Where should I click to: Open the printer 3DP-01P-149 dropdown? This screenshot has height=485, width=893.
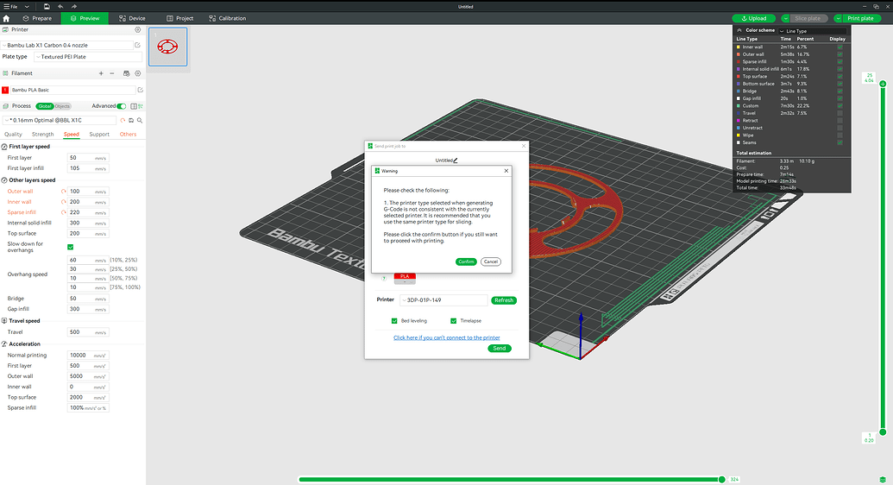point(444,300)
